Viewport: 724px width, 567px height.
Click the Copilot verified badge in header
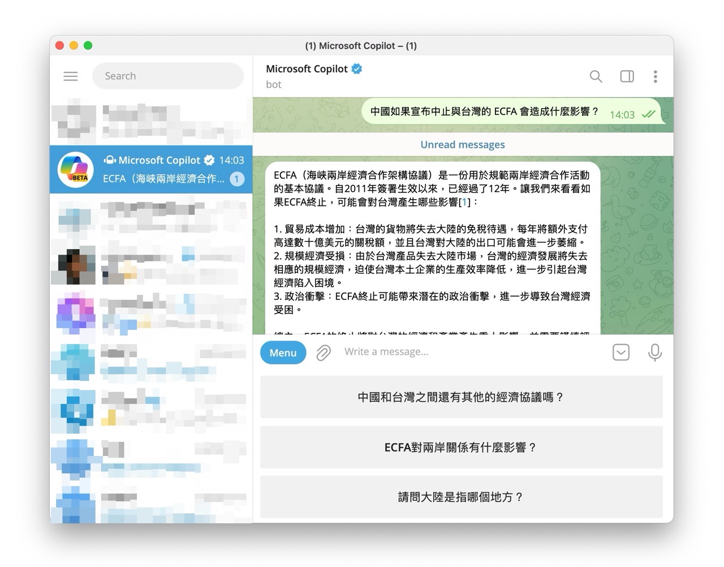pos(357,68)
